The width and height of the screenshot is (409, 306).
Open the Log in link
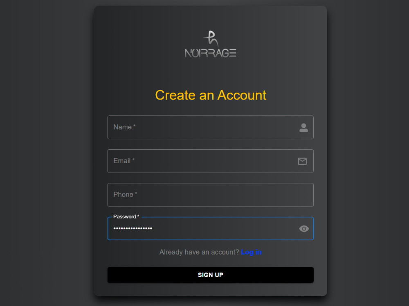pos(251,252)
